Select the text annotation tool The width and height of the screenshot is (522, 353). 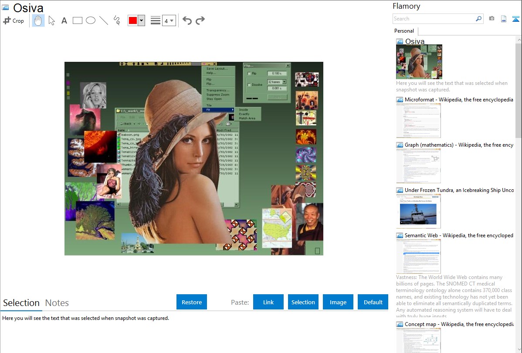64,20
